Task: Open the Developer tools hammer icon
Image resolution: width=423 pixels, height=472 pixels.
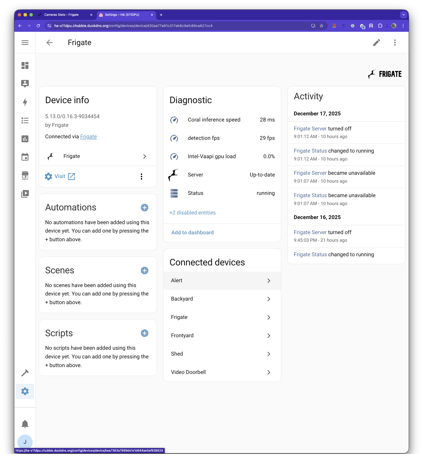Action: (25, 373)
